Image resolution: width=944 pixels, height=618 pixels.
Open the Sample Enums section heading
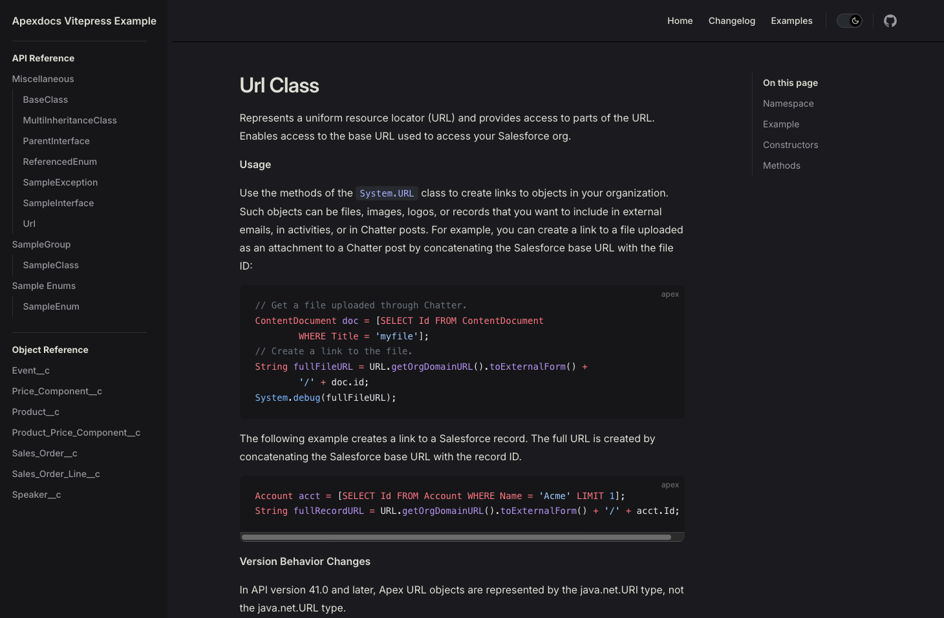click(x=44, y=286)
